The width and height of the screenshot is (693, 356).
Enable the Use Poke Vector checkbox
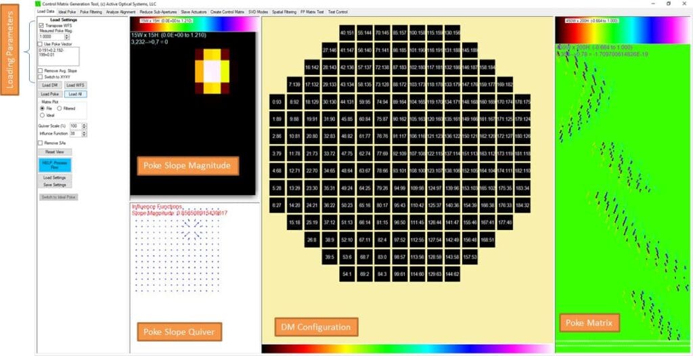pos(40,43)
